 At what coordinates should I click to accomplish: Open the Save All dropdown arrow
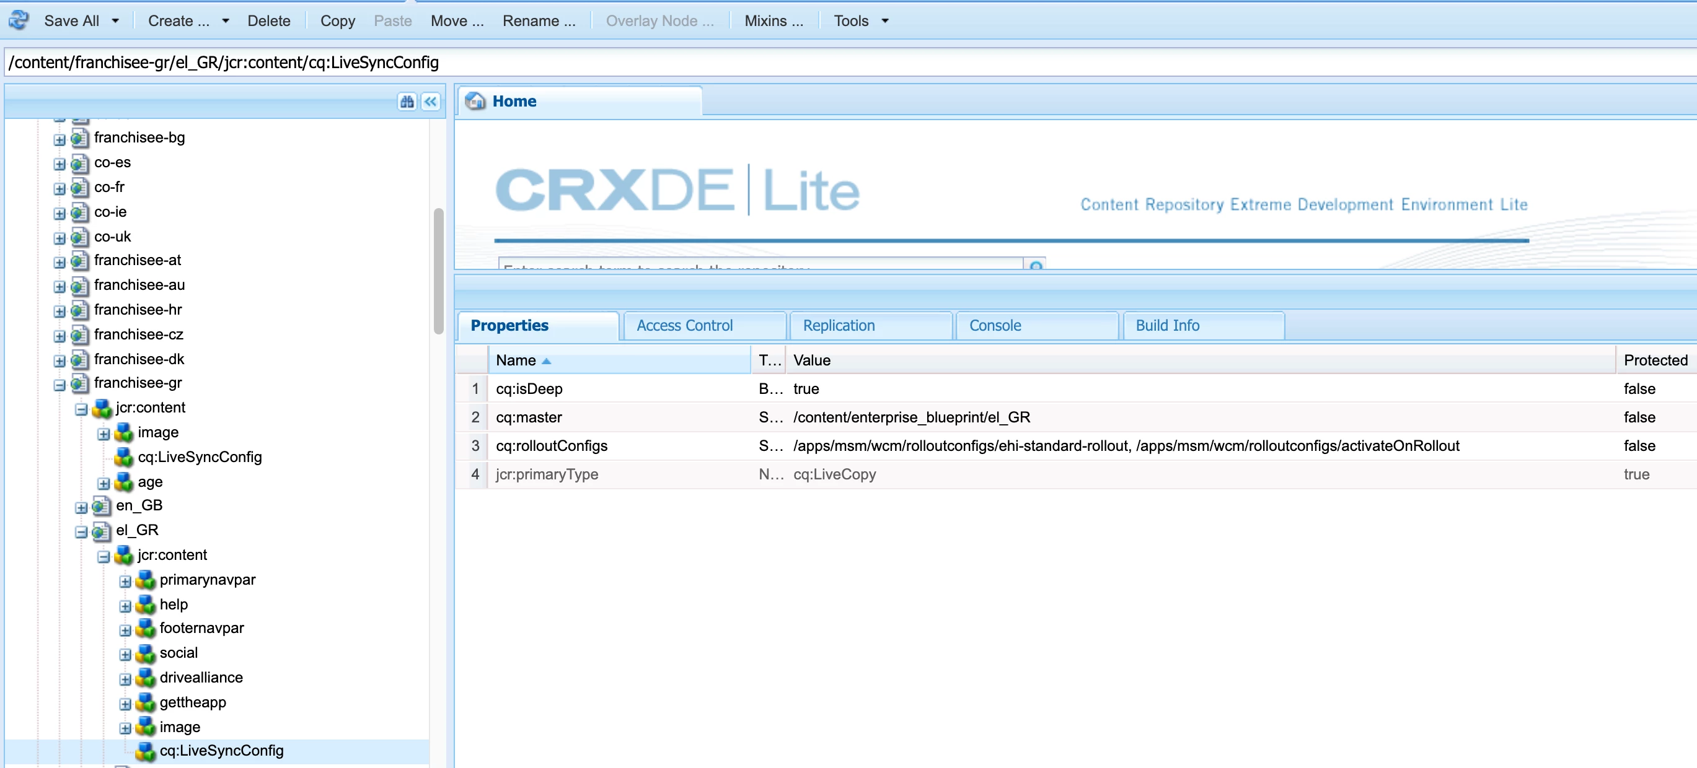[x=115, y=21]
